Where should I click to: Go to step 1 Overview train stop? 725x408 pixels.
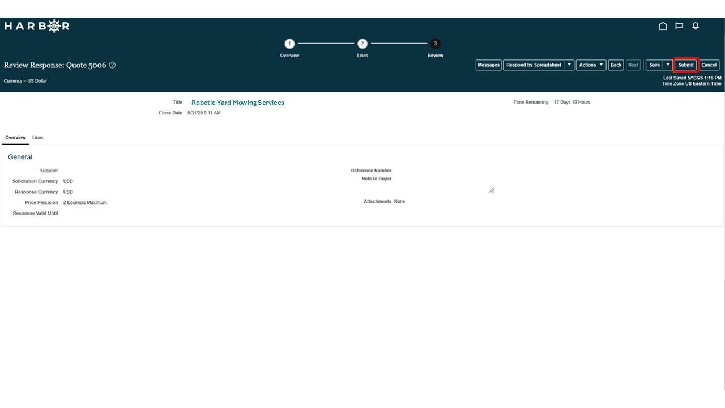tap(289, 44)
